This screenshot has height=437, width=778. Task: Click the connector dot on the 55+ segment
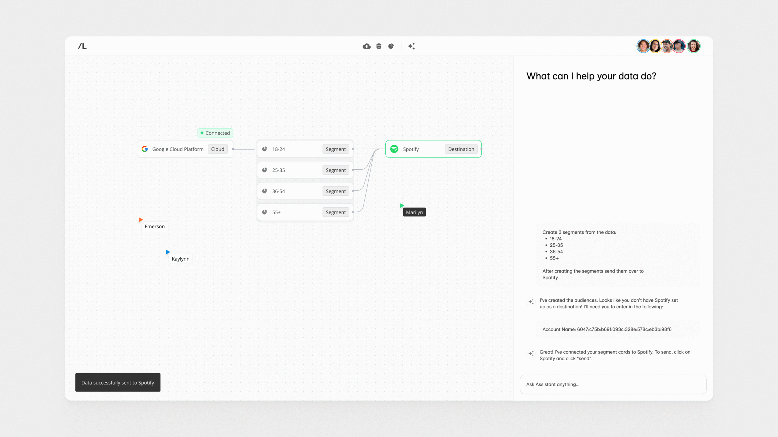353,212
